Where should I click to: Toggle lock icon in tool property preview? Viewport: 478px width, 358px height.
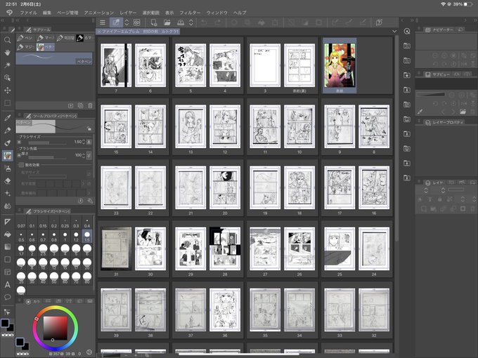[x=89, y=128]
